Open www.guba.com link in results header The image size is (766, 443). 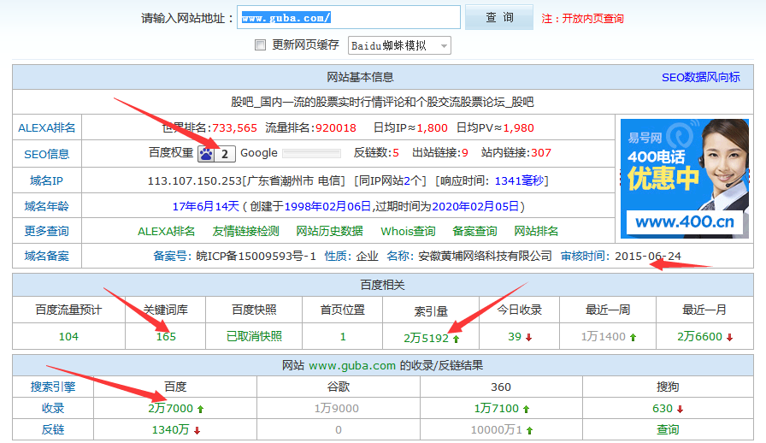pyautogui.click(x=352, y=365)
